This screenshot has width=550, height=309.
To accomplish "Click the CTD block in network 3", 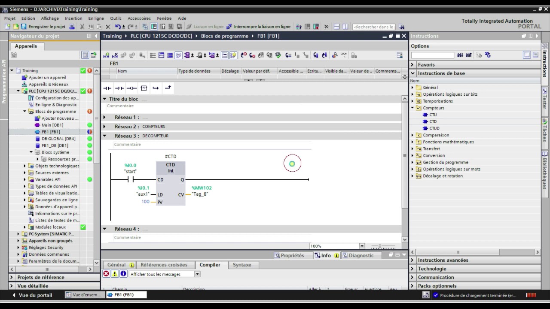I will [x=171, y=183].
